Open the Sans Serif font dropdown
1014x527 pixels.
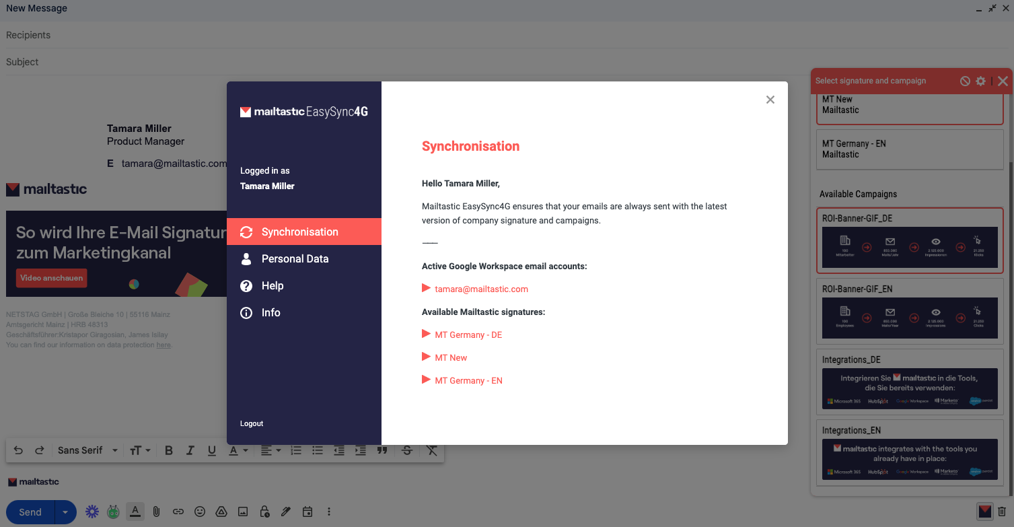[x=87, y=450]
